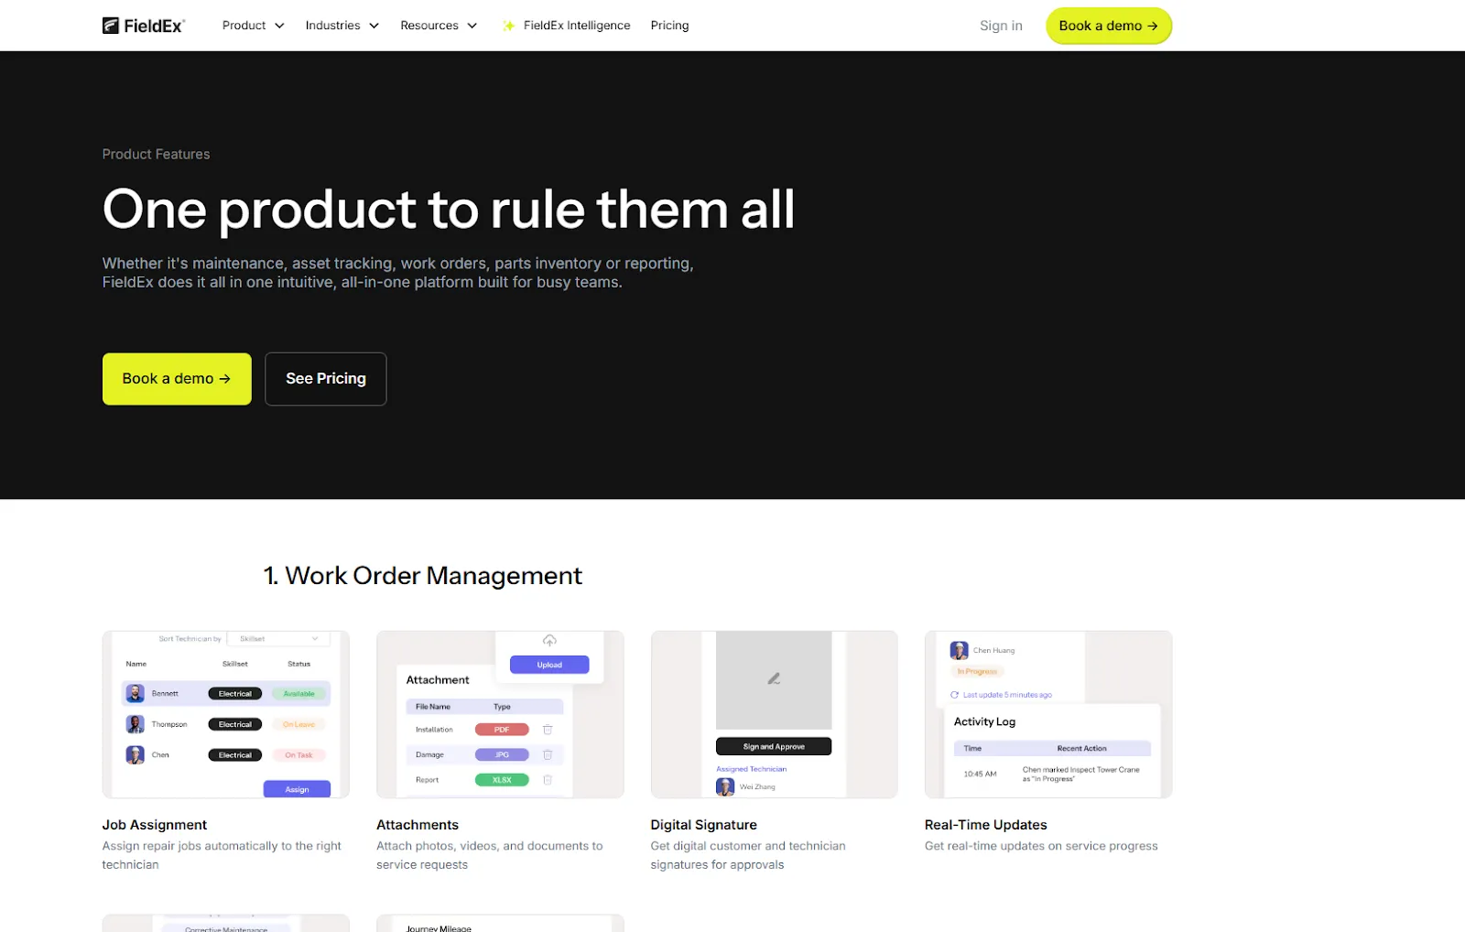
Task: Click the JPG type badge for Damage
Action: pos(502,754)
